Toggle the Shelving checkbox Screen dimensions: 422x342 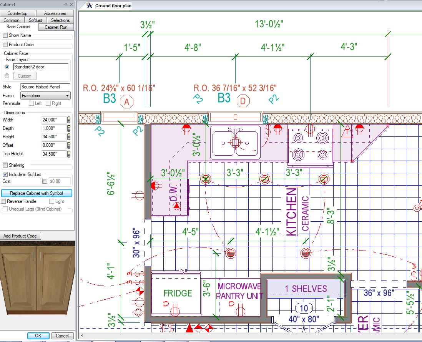(5, 165)
